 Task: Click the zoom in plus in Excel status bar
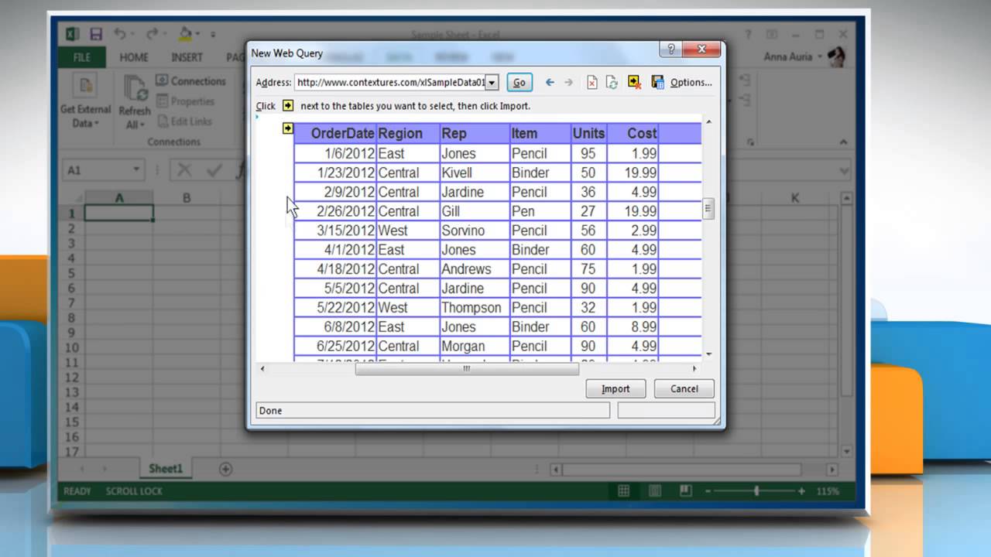click(801, 491)
